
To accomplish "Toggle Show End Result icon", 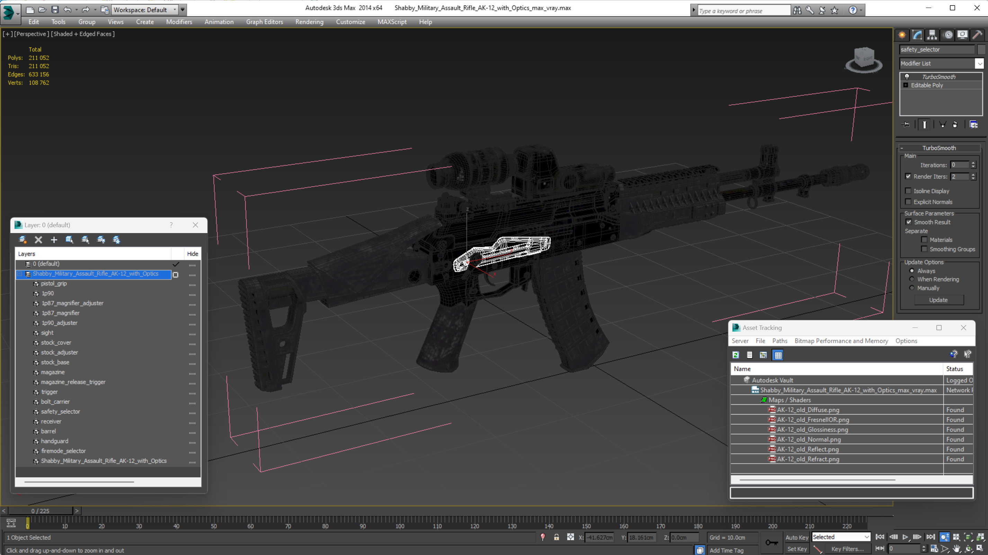I will coord(924,124).
